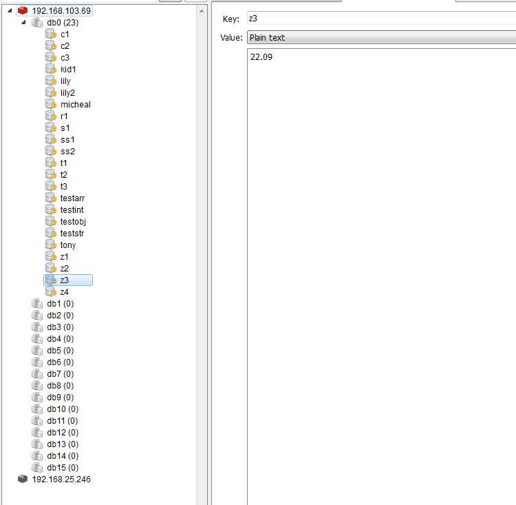Open the db4 (0) database
516x505 pixels.
[x=61, y=338]
